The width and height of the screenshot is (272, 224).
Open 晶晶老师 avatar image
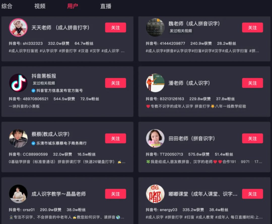pyautogui.click(x=18, y=194)
